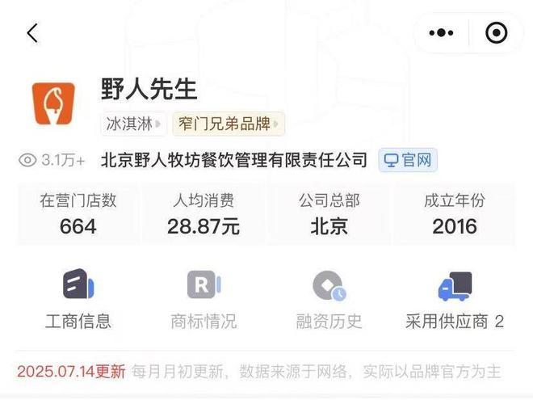Tap the mini program close target icon
533x400 pixels.
[497, 33]
